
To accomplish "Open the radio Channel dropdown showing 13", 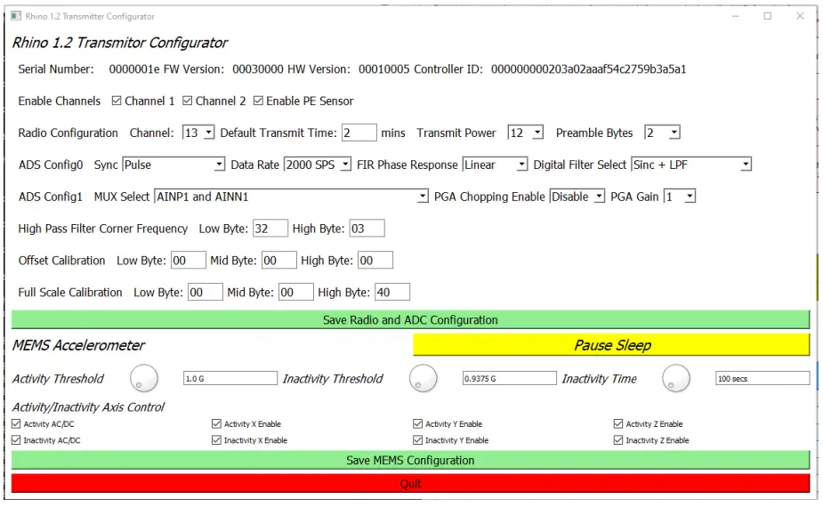I will click(x=198, y=133).
